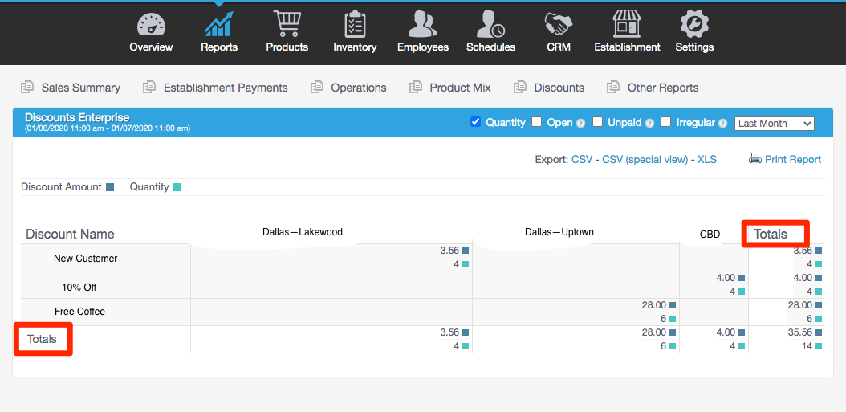Click the Dallas—Lakewood column header
This screenshot has width=846, height=412.
303,232
